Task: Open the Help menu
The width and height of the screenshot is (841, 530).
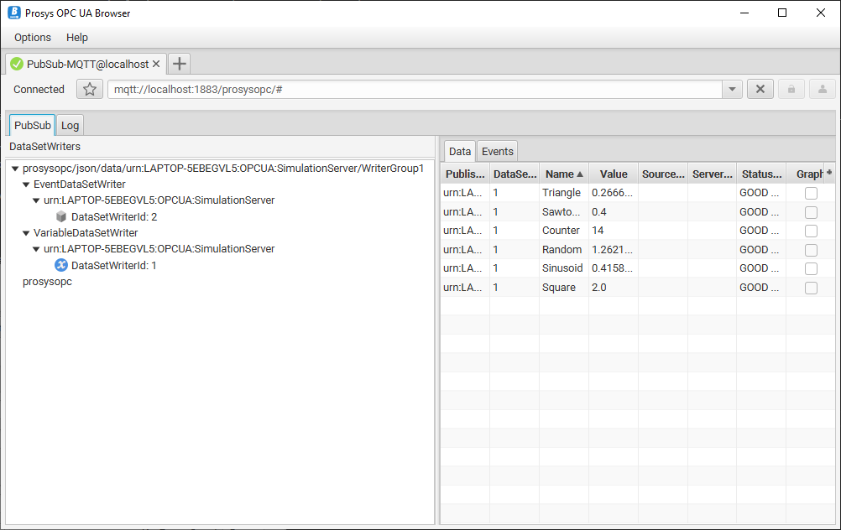Action: click(77, 38)
